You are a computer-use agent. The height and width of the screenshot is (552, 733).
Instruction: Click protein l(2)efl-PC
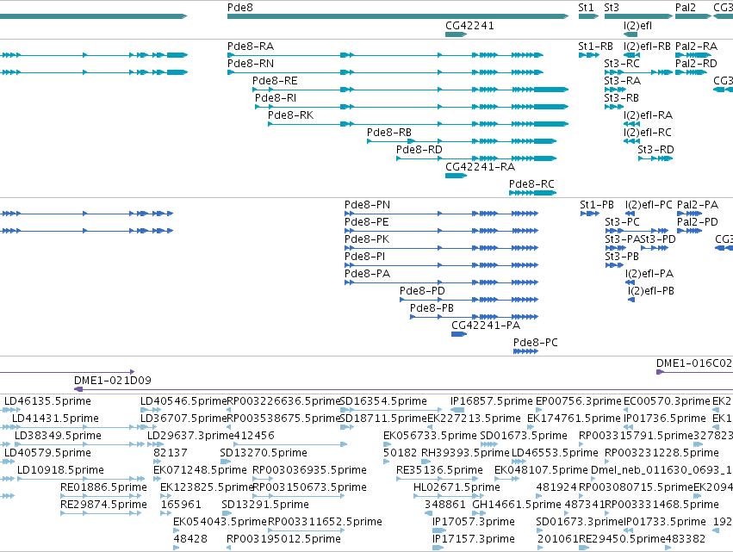[630, 214]
